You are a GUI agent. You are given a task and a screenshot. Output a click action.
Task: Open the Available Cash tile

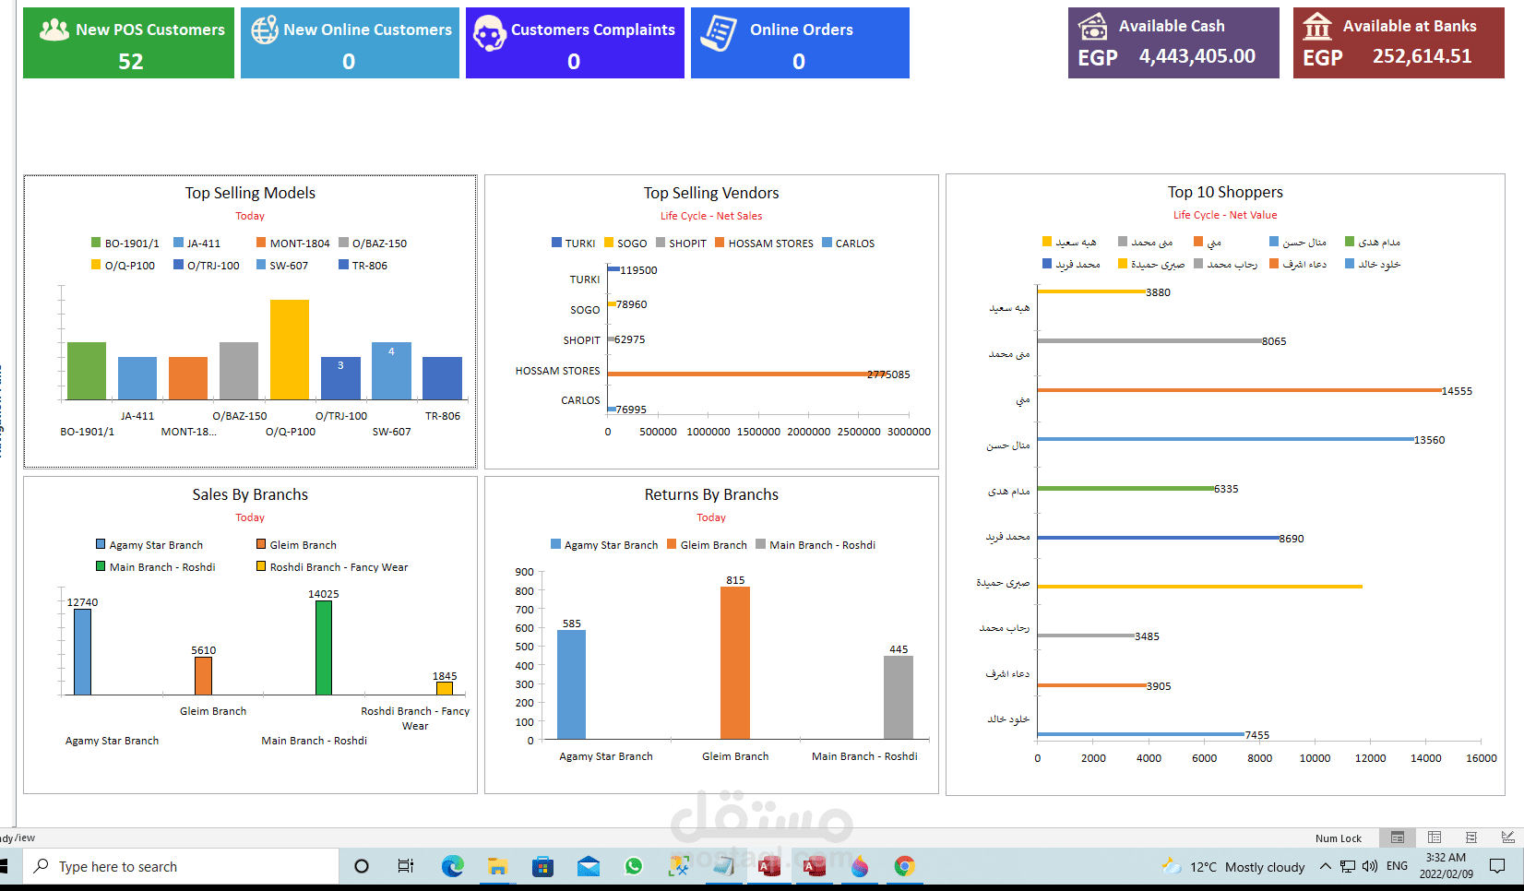point(1173,42)
